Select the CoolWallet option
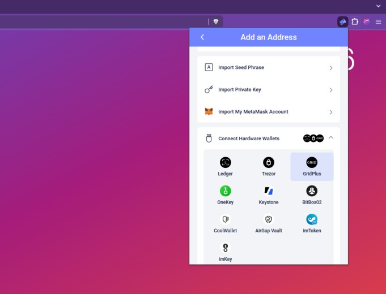 point(225,224)
